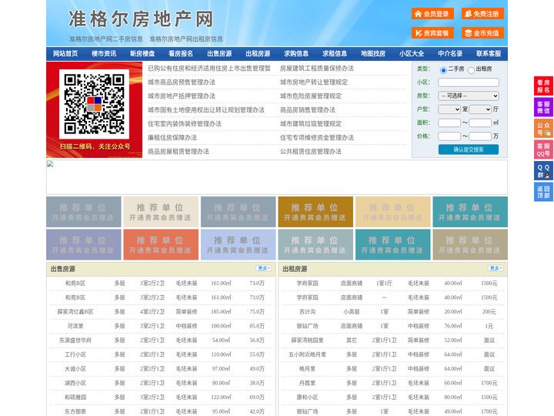
Task: Open 楼市资讯 navigation item
Action: coord(104,54)
